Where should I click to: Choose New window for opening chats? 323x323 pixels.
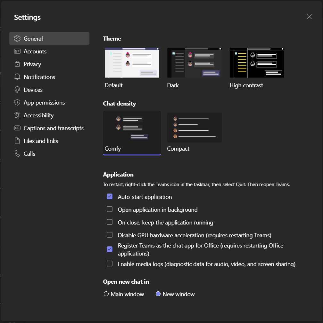[158, 294]
